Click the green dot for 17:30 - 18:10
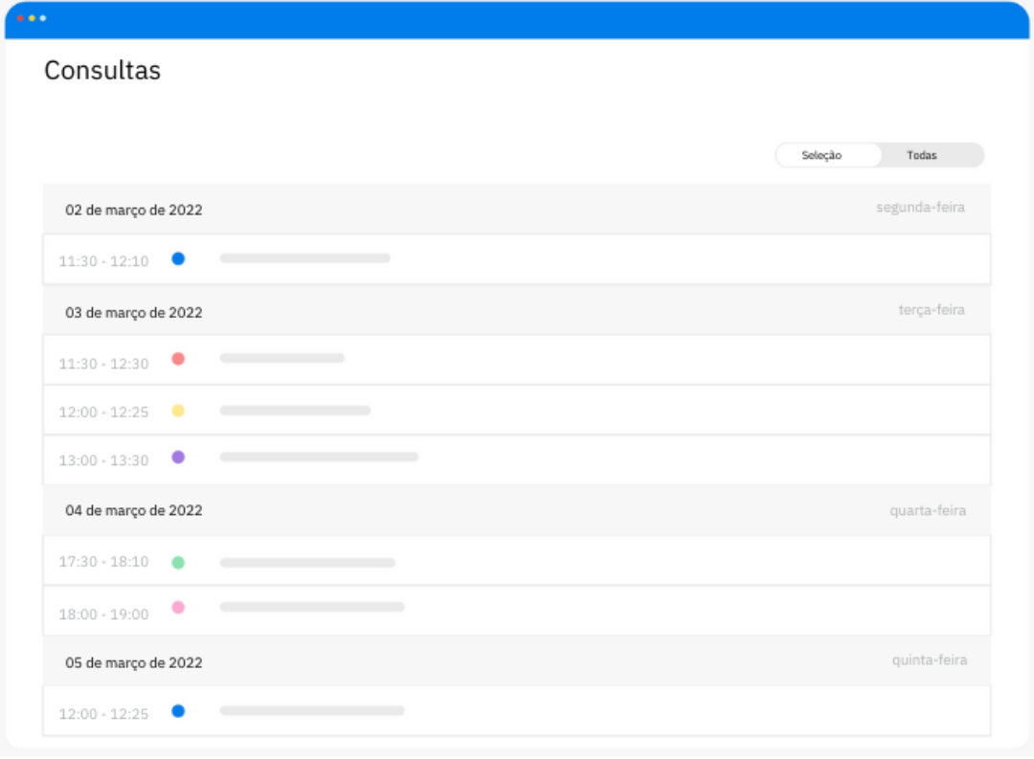 pos(178,562)
